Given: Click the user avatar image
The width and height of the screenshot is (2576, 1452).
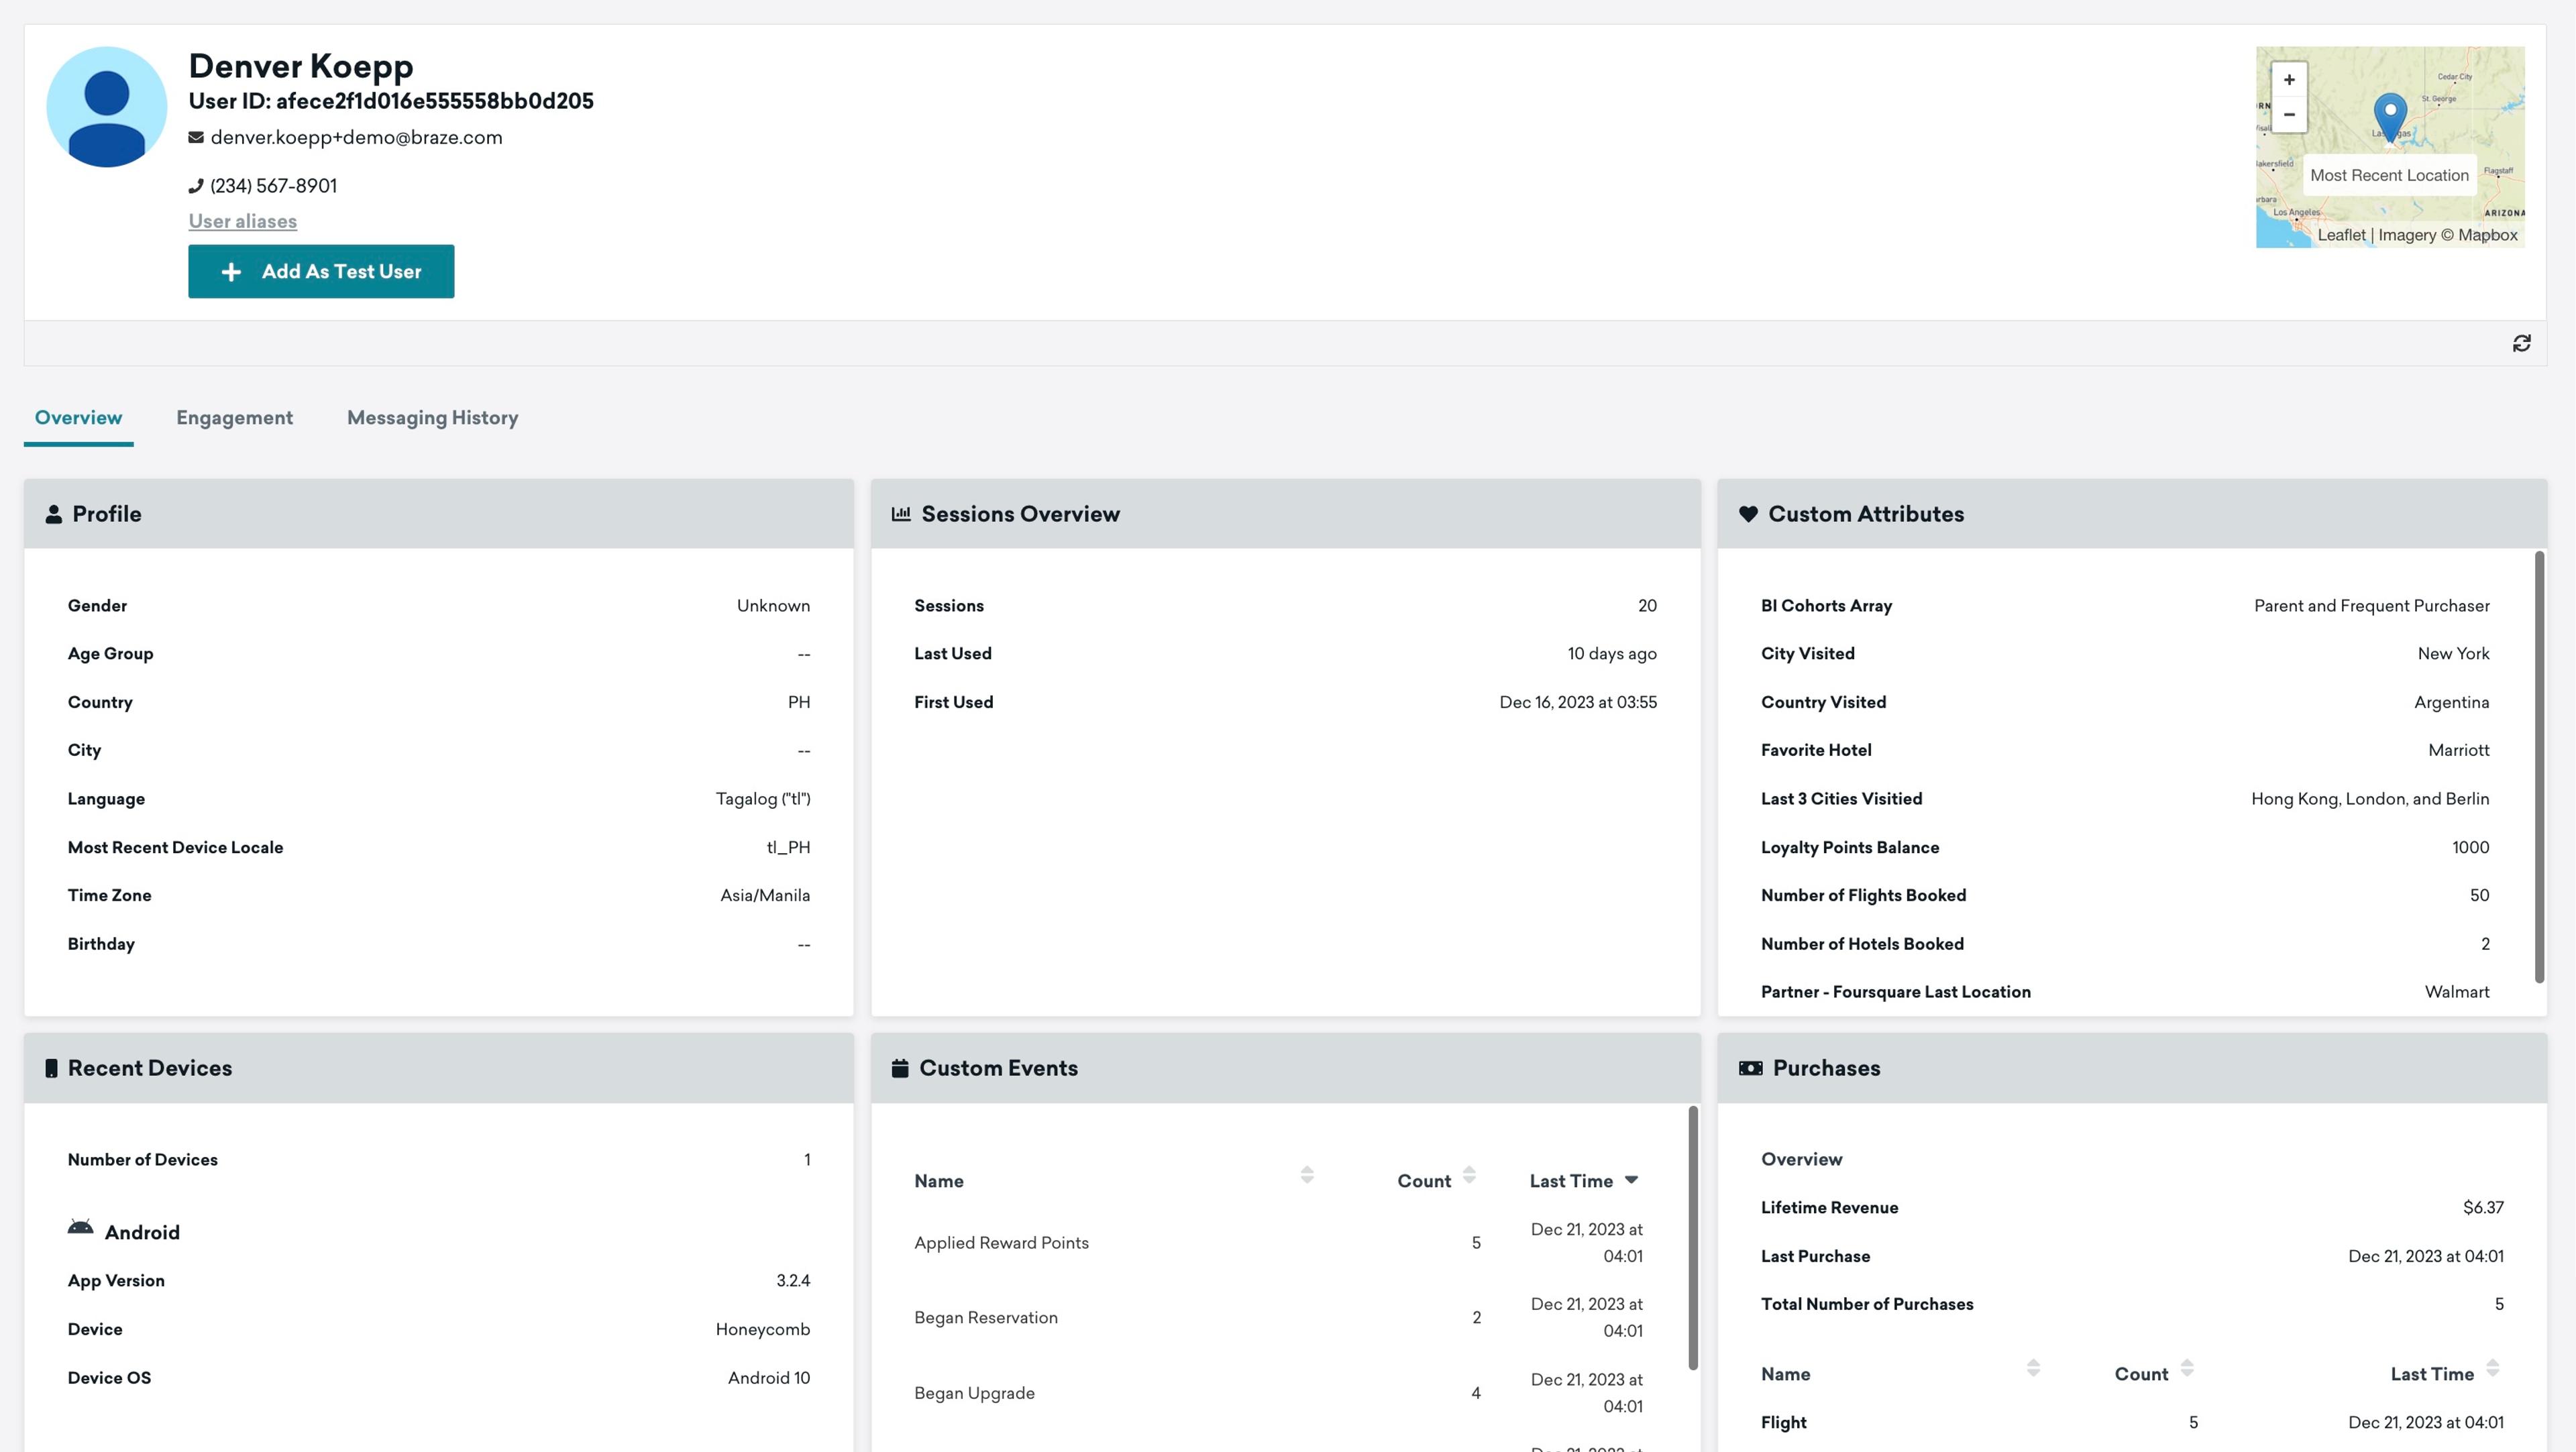Looking at the screenshot, I should (107, 107).
